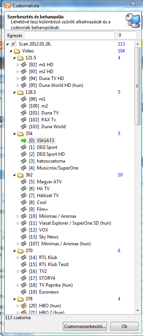Select the [100] m2 channel
The image size is (143, 336).
point(39,106)
